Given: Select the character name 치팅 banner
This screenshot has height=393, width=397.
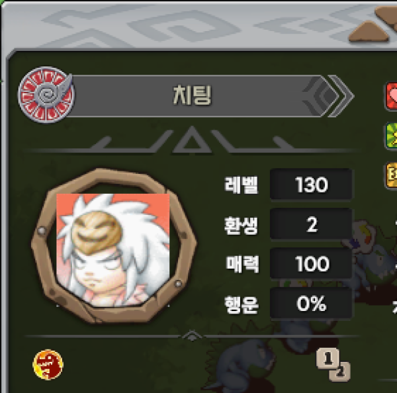Looking at the screenshot, I should (192, 96).
